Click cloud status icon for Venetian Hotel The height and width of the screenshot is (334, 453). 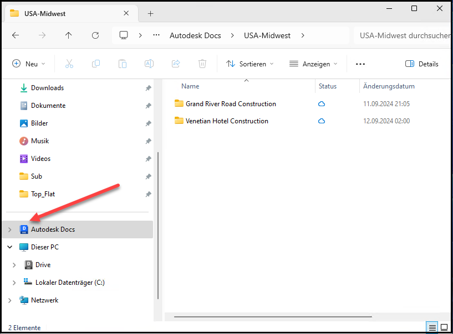pos(322,121)
